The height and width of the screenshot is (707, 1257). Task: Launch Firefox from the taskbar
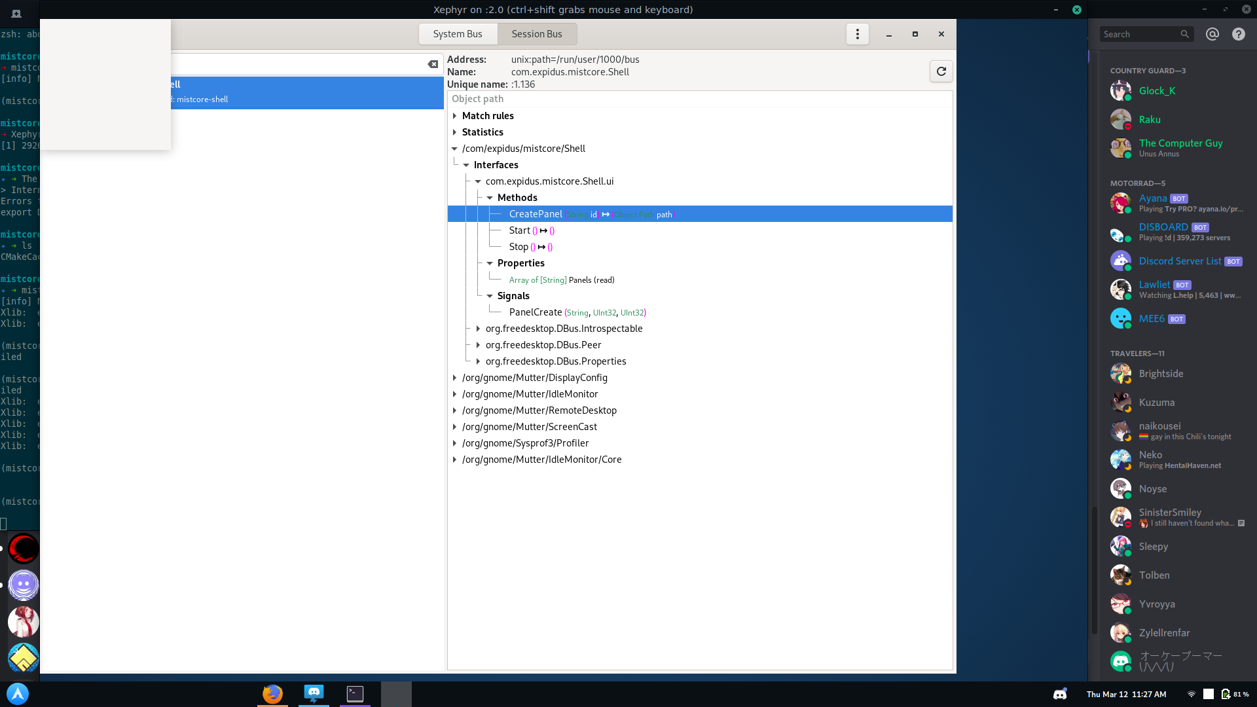273,694
